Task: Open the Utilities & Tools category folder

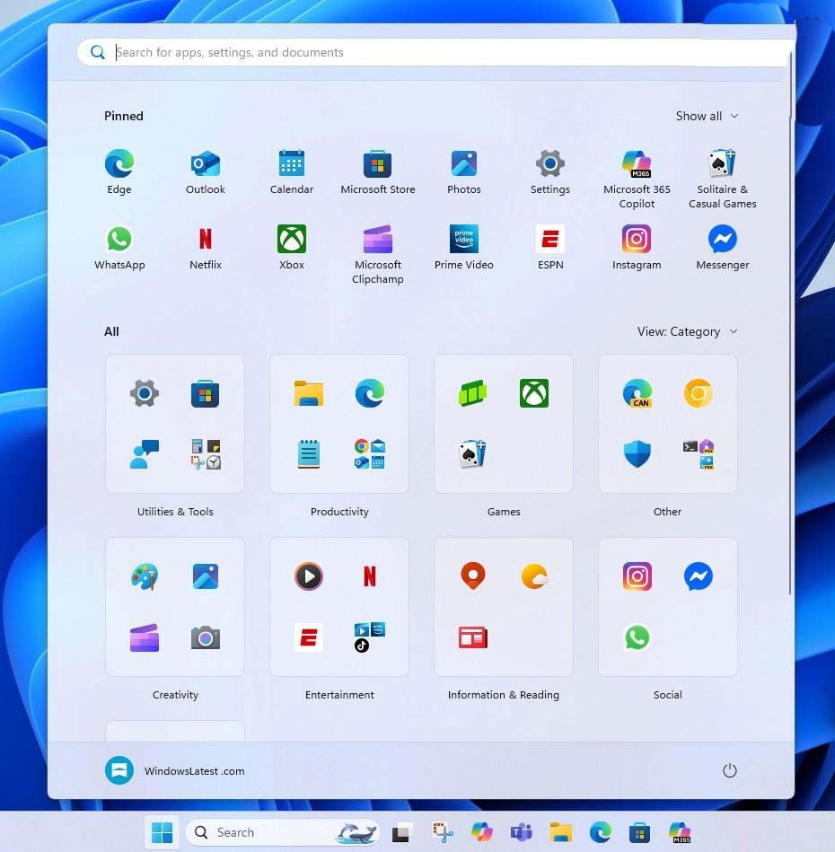Action: [x=175, y=424]
